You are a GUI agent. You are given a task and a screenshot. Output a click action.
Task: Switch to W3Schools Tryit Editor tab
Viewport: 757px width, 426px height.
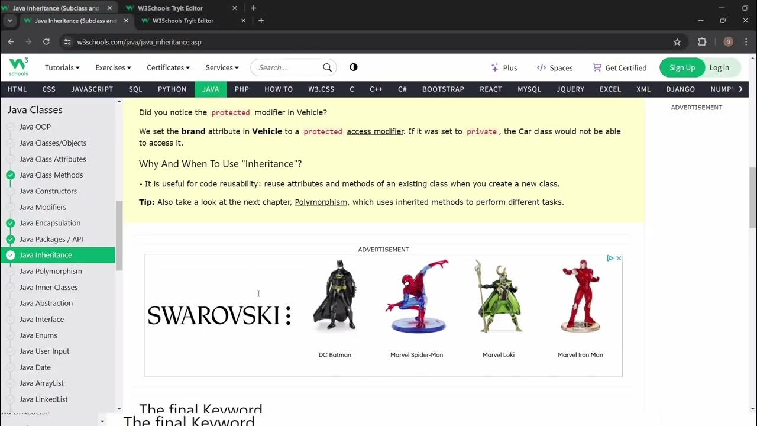point(193,21)
